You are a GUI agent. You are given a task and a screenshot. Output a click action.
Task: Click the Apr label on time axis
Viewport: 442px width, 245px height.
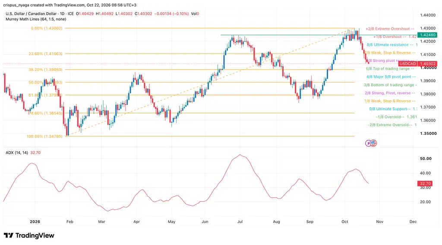coord(137,222)
